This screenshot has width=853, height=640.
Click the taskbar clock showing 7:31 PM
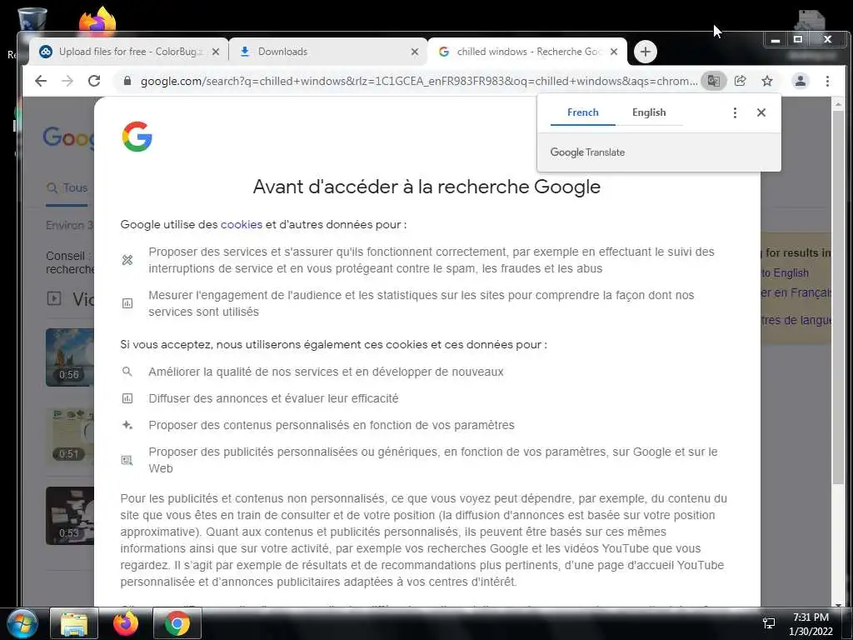point(811,623)
